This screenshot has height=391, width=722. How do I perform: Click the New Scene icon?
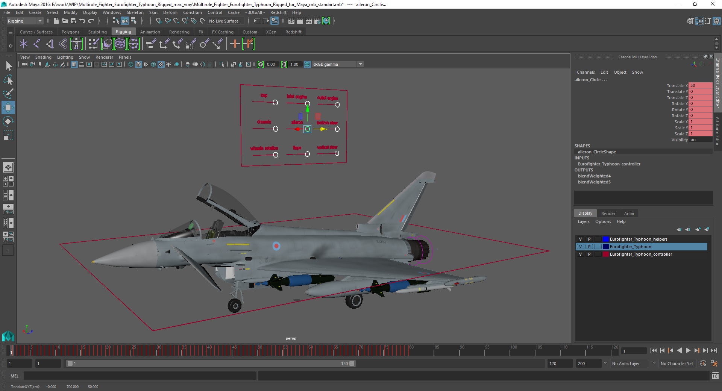coord(56,21)
